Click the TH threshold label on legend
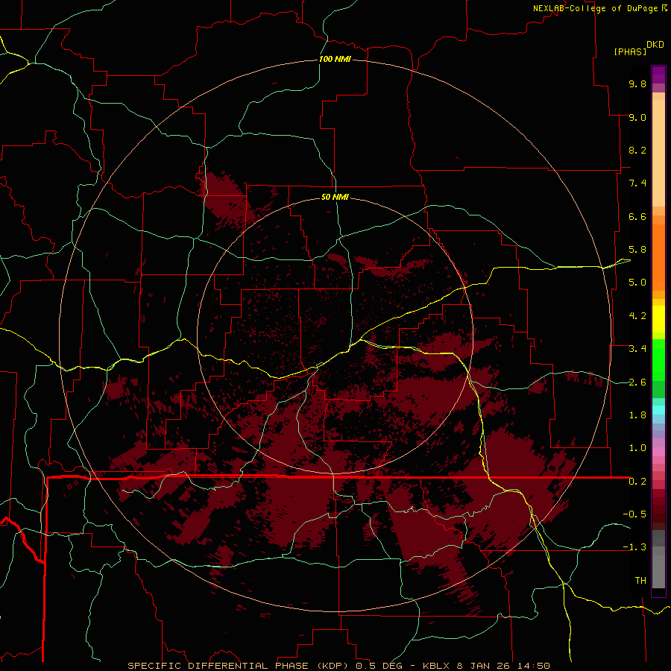The width and height of the screenshot is (671, 671). coord(640,581)
